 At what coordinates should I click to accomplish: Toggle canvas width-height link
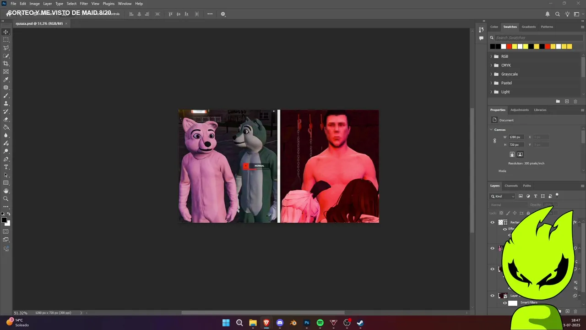coord(495,141)
